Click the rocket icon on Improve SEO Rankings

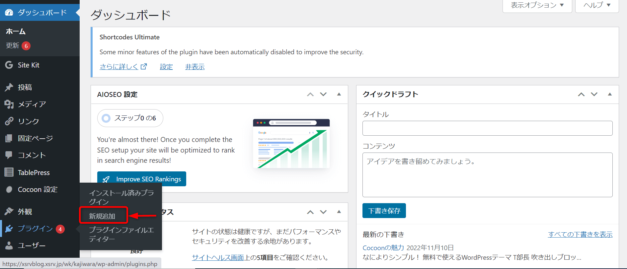click(106, 179)
